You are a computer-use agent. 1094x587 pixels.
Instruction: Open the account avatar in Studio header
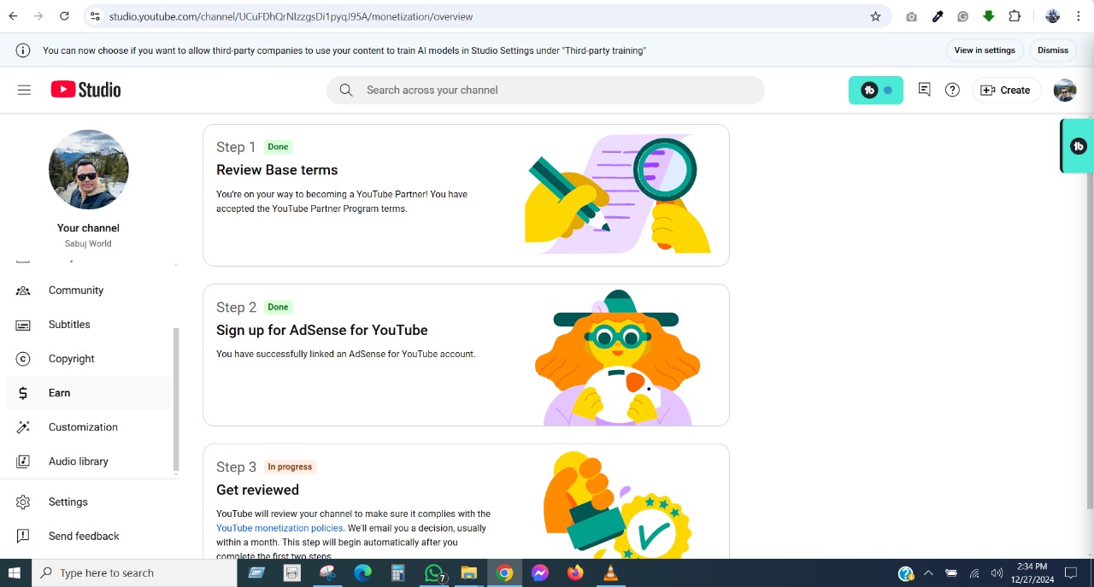(x=1065, y=90)
